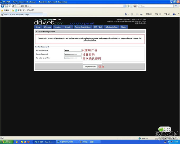Open the Administration tab
This screenshot has width=180, height=144.
(x=111, y=27)
